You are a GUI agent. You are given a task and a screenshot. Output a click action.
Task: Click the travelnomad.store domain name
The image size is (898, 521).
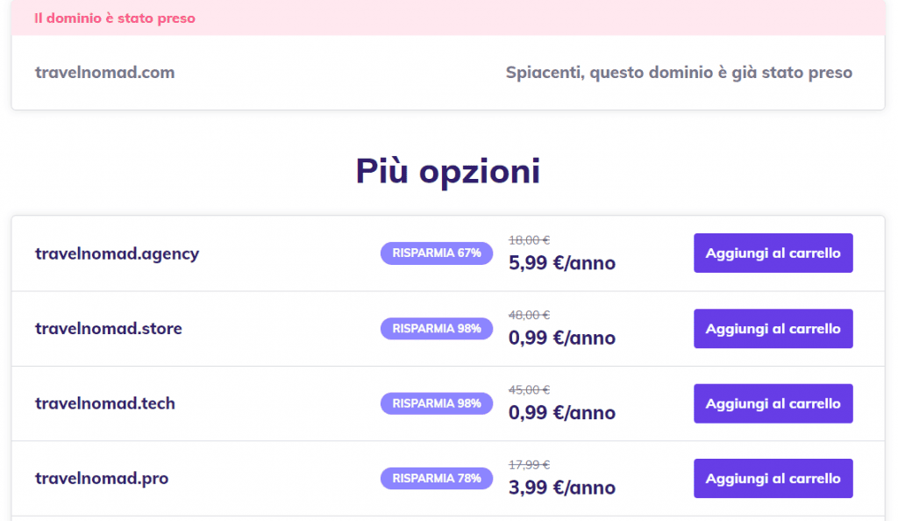(108, 329)
